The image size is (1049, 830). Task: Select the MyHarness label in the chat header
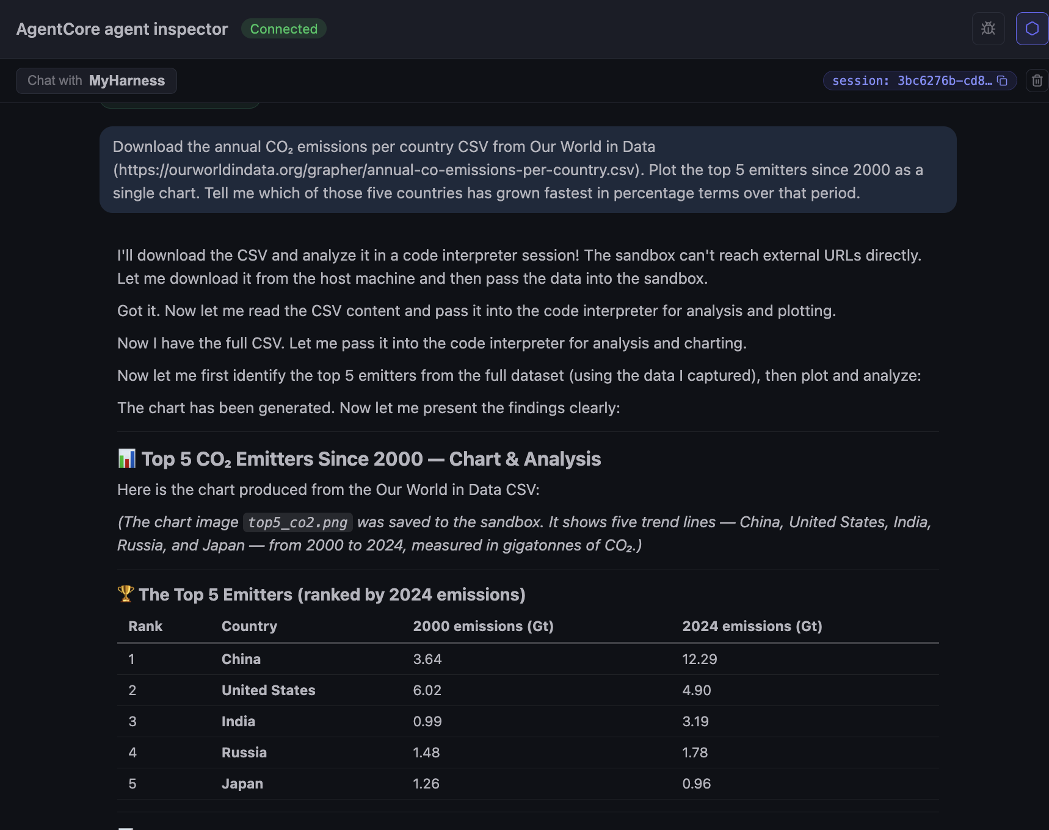126,80
